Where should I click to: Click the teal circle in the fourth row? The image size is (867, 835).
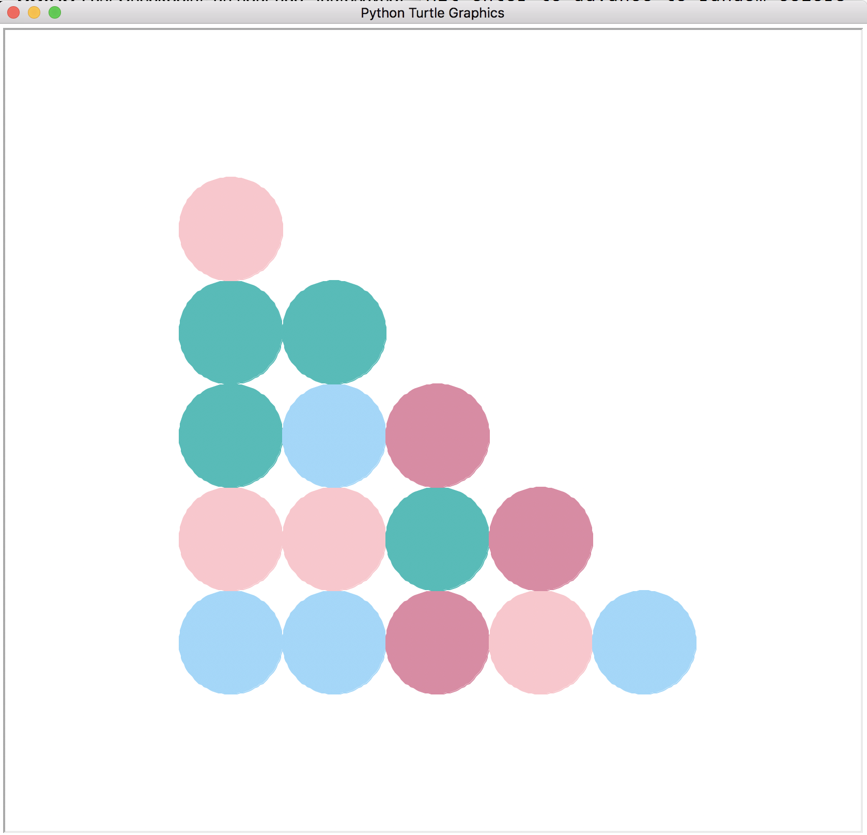(x=438, y=539)
